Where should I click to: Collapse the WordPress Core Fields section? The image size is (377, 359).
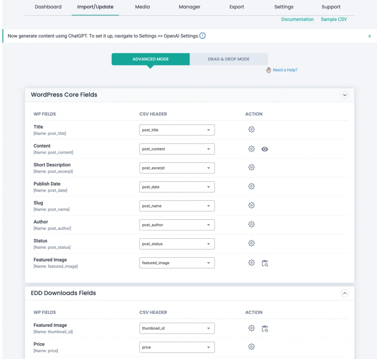(345, 95)
